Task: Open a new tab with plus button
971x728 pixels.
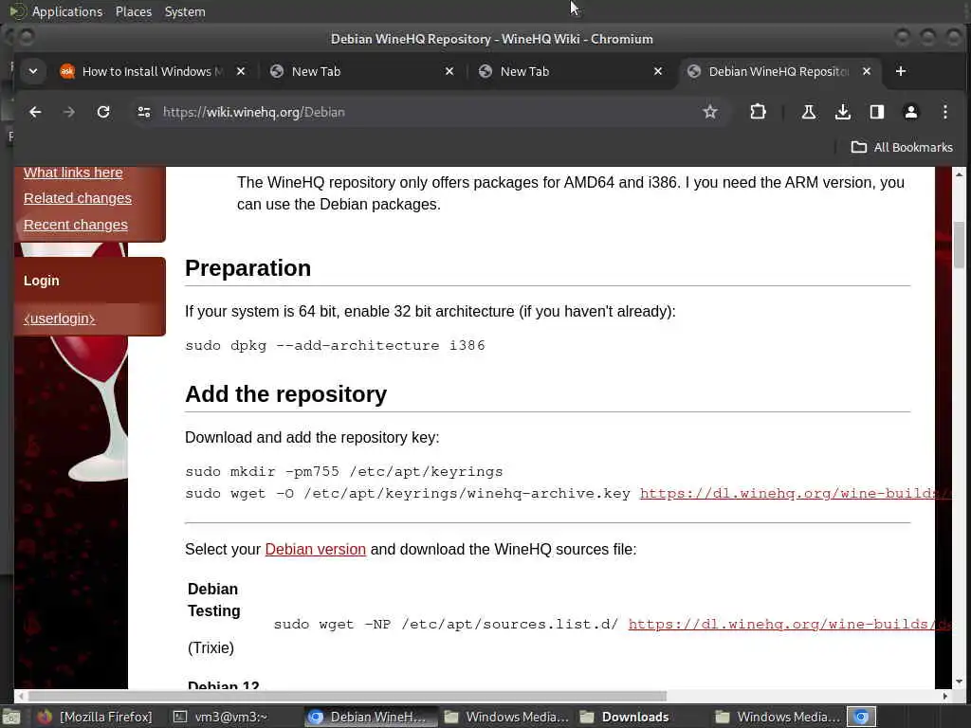Action: point(901,71)
